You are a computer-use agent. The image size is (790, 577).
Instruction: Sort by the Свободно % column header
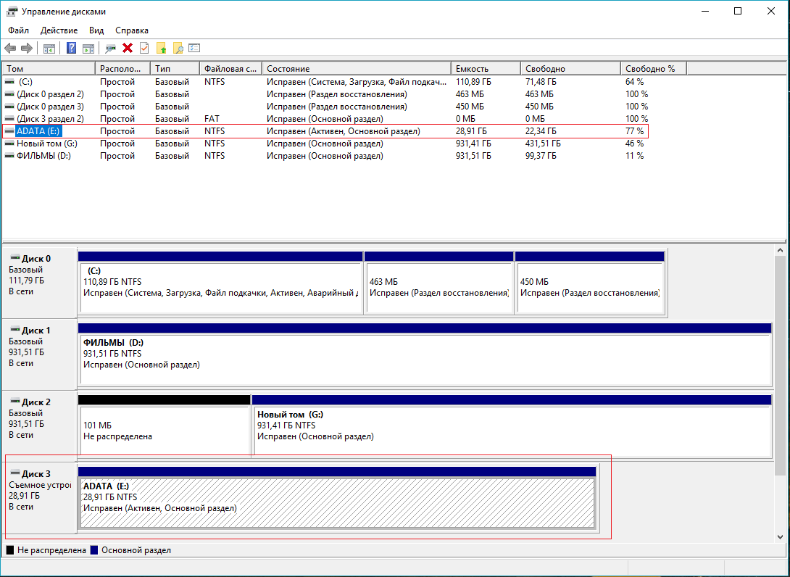coord(652,68)
